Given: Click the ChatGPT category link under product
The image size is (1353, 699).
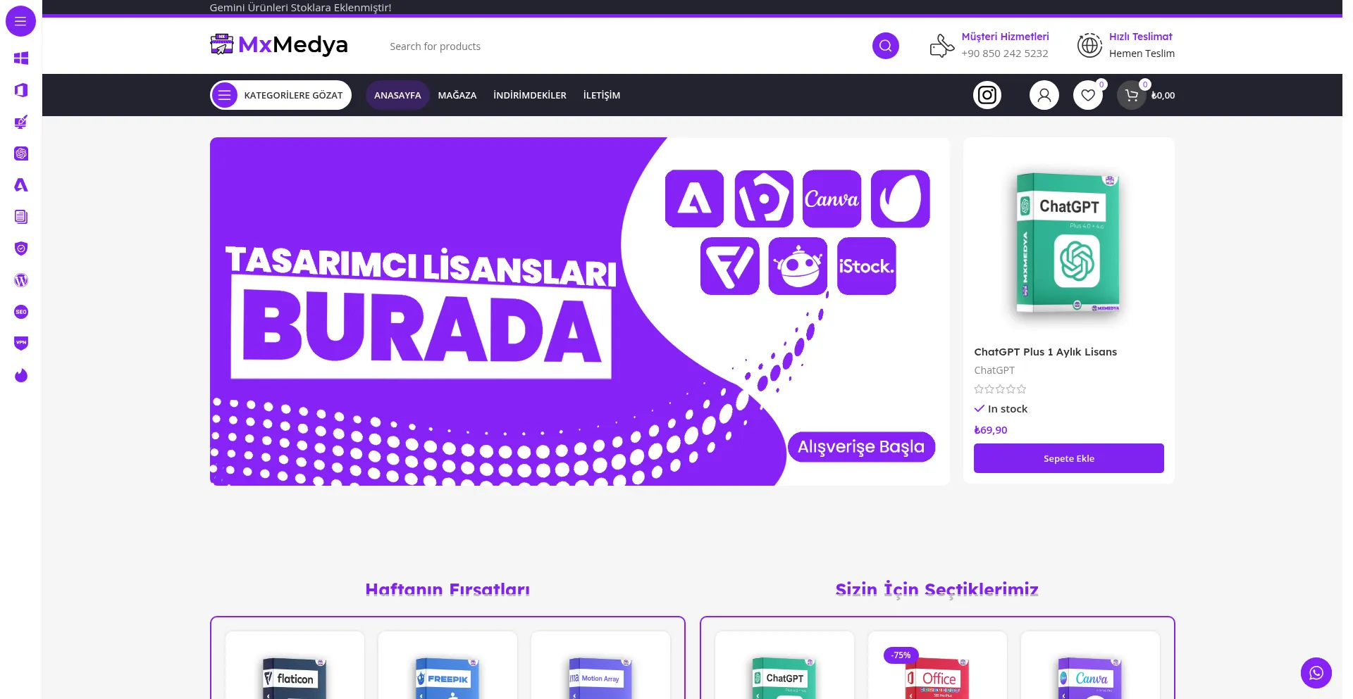Looking at the screenshot, I should (994, 370).
